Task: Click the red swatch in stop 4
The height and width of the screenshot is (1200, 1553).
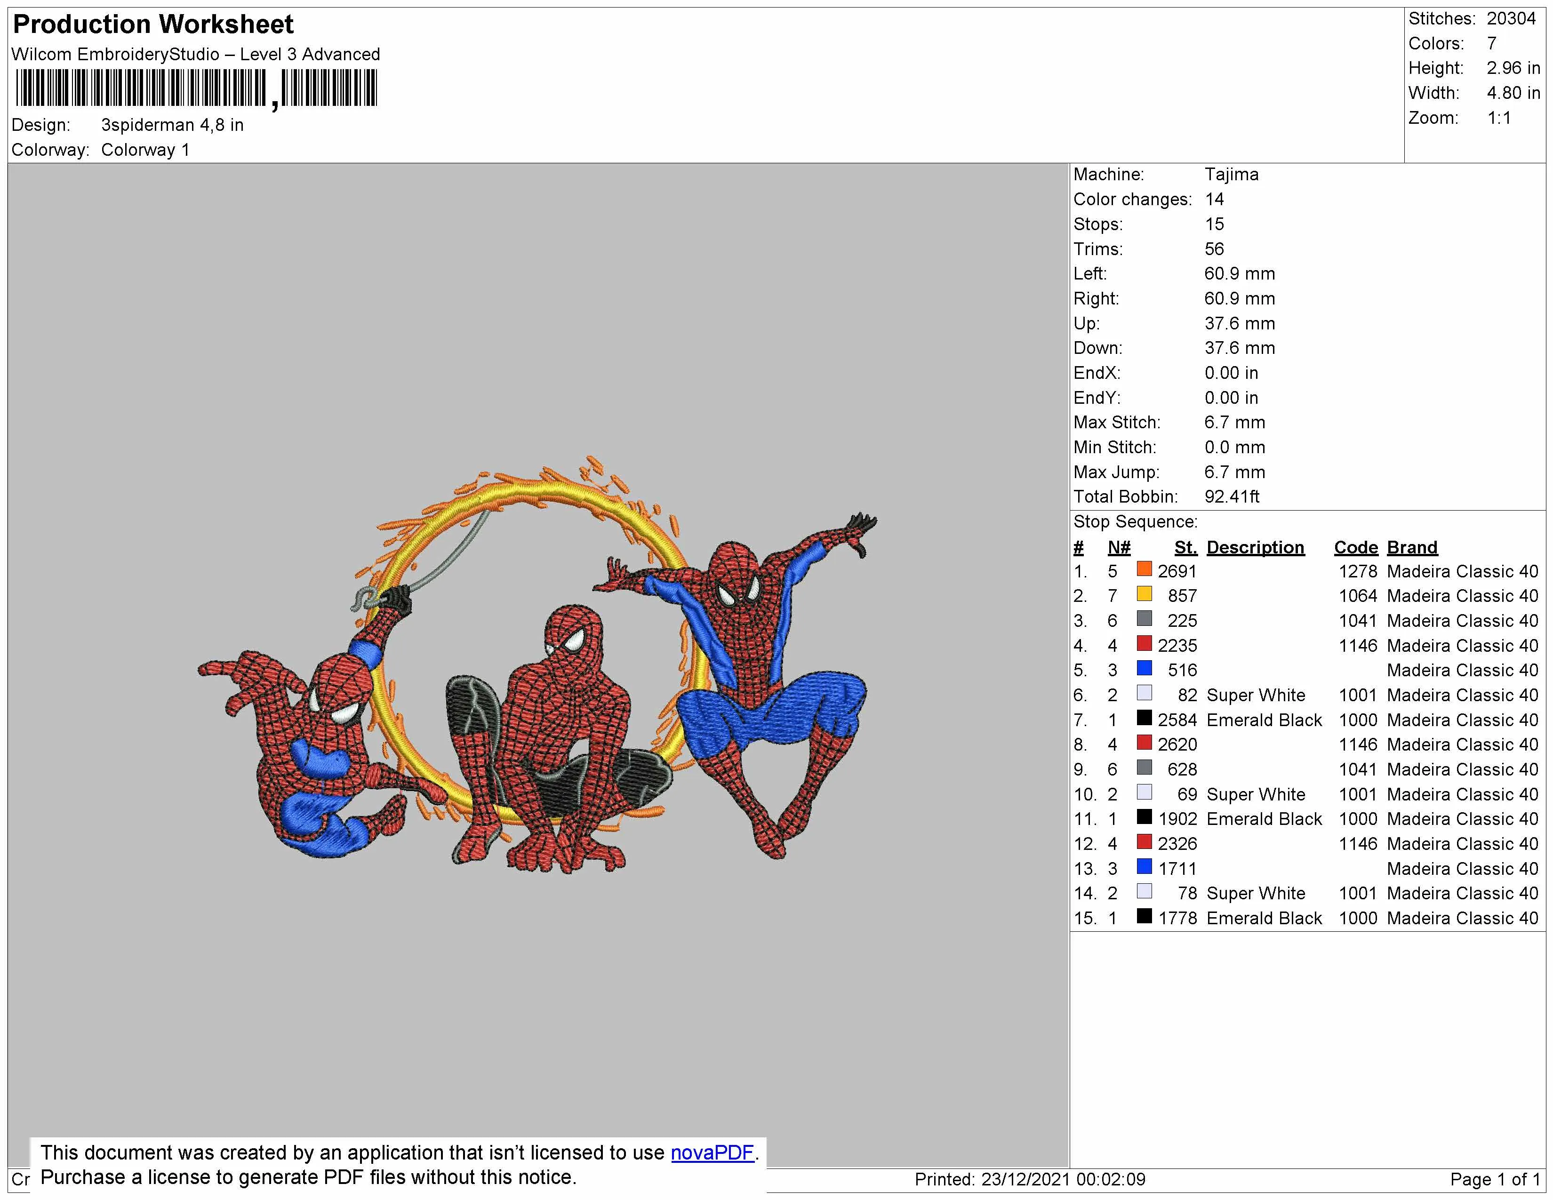Action: [1144, 643]
